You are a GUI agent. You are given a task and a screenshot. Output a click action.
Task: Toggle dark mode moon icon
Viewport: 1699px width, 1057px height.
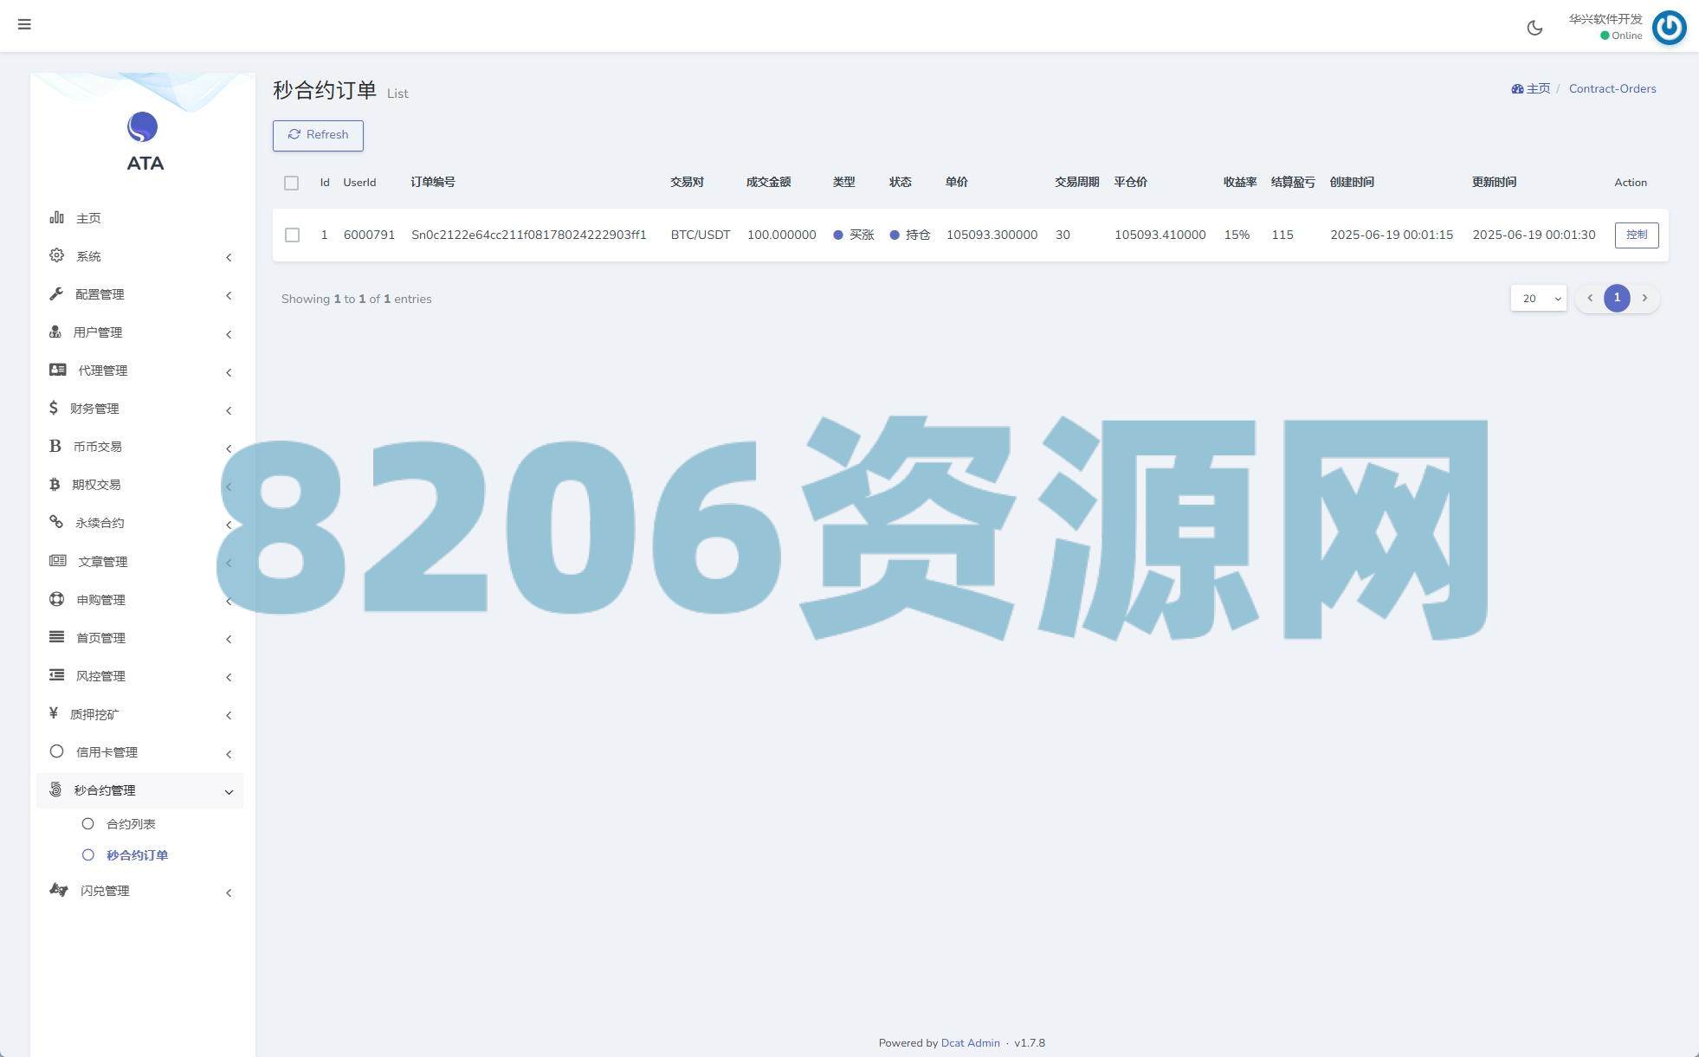[1534, 28]
